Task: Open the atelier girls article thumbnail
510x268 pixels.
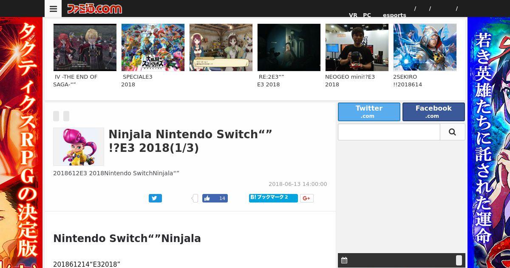Action: click(x=221, y=47)
